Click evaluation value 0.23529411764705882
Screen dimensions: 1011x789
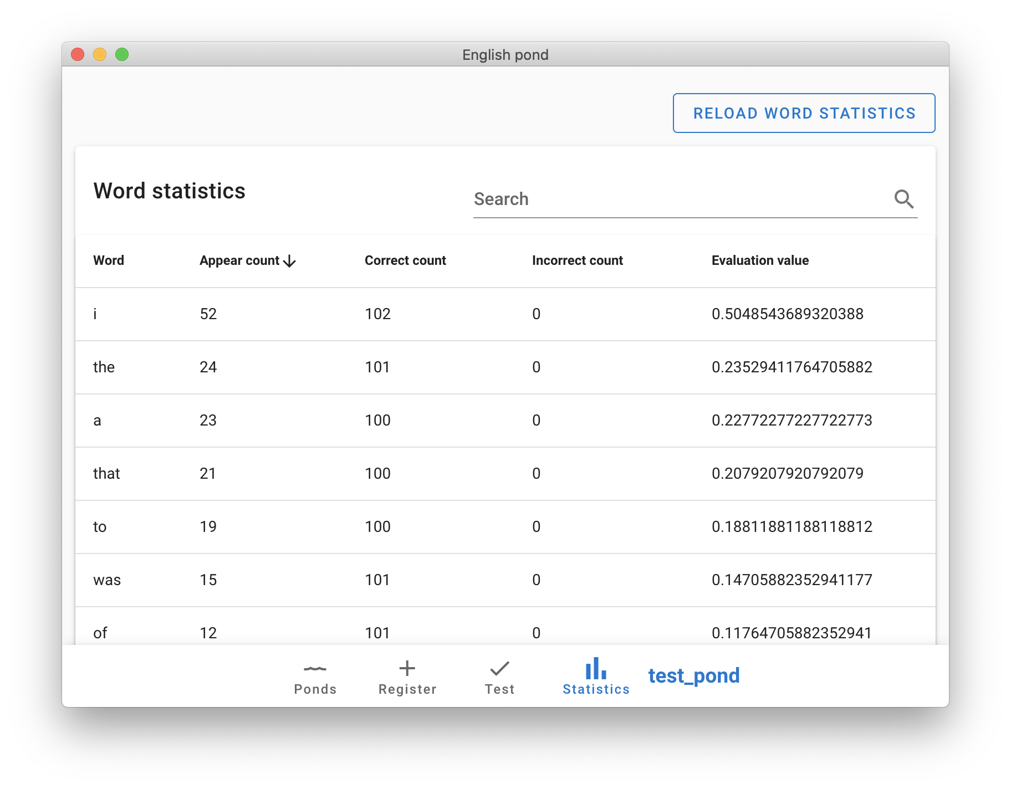792,367
